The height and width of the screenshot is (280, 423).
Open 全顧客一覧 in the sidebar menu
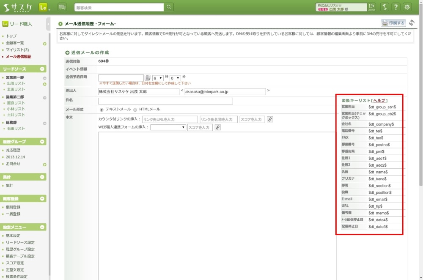tap(15, 43)
